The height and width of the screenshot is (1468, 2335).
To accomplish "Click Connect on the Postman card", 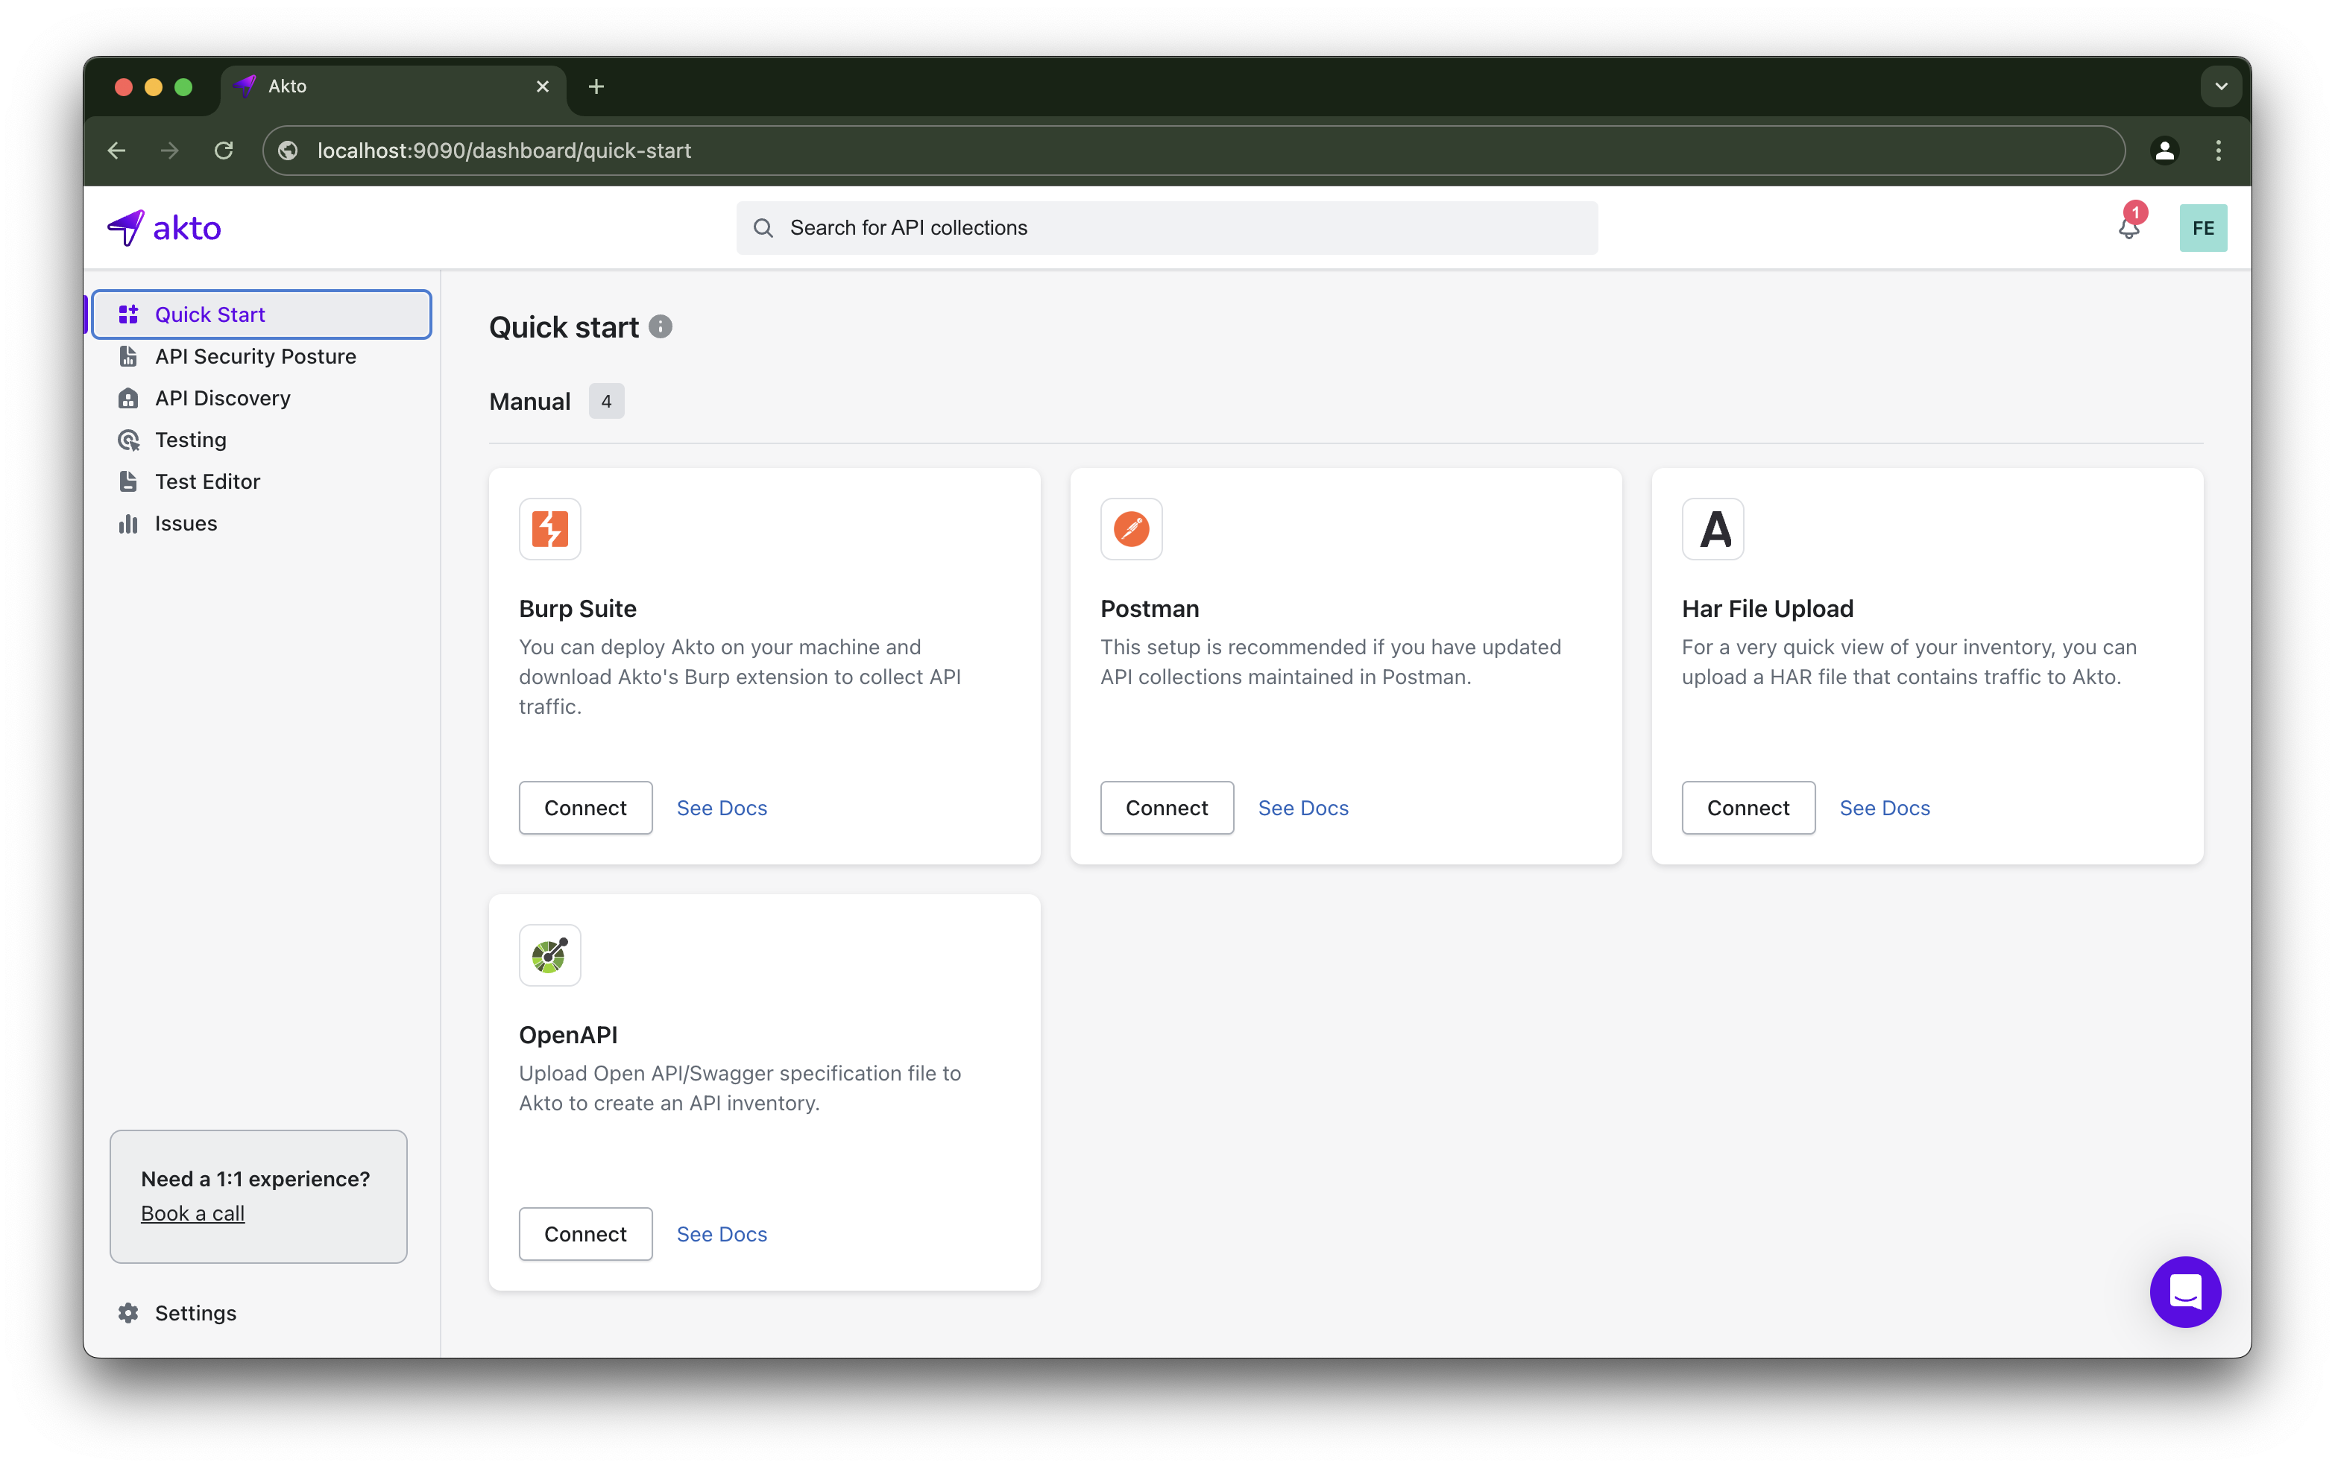I will point(1167,808).
